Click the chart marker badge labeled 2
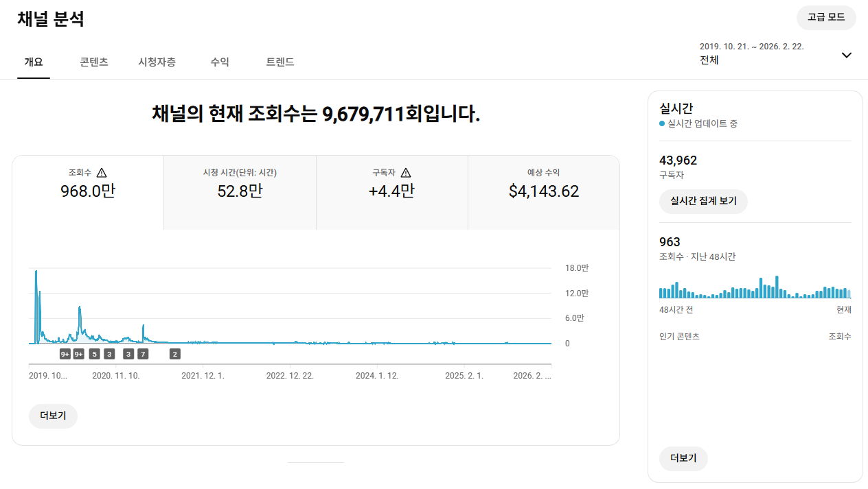Screen dimensions: 868x489 tap(175, 354)
